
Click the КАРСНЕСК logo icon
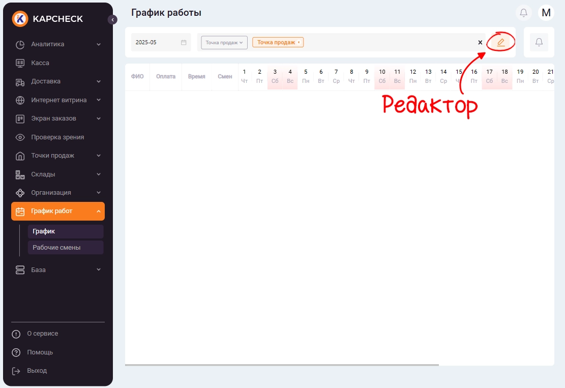tap(20, 19)
